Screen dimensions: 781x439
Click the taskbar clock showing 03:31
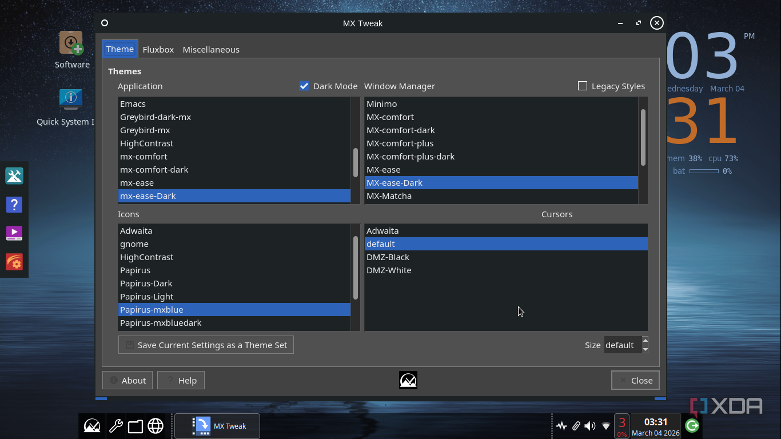656,426
